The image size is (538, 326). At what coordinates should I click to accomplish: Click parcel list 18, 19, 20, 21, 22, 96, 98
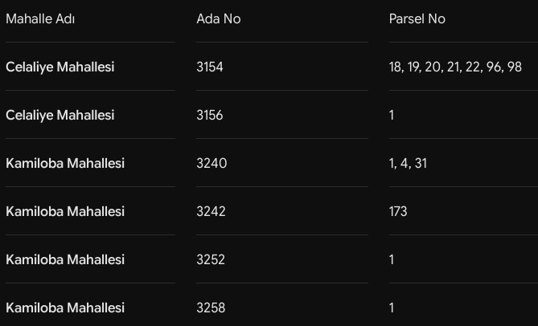pyautogui.click(x=455, y=67)
